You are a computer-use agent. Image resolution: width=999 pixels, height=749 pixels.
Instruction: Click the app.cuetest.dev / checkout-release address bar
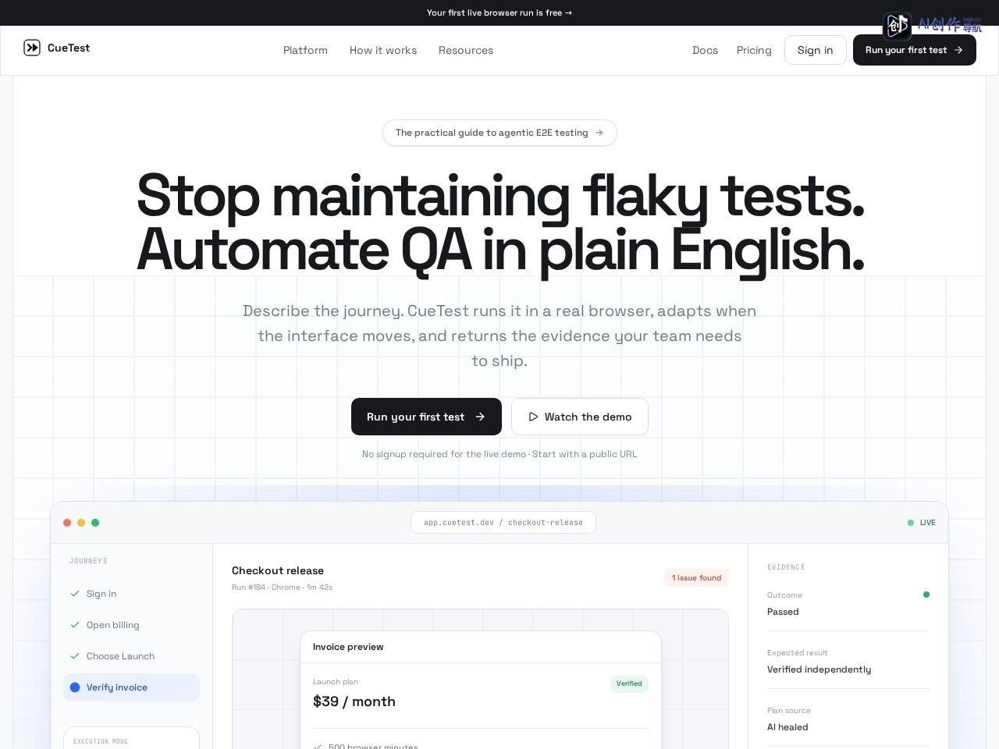pos(503,523)
